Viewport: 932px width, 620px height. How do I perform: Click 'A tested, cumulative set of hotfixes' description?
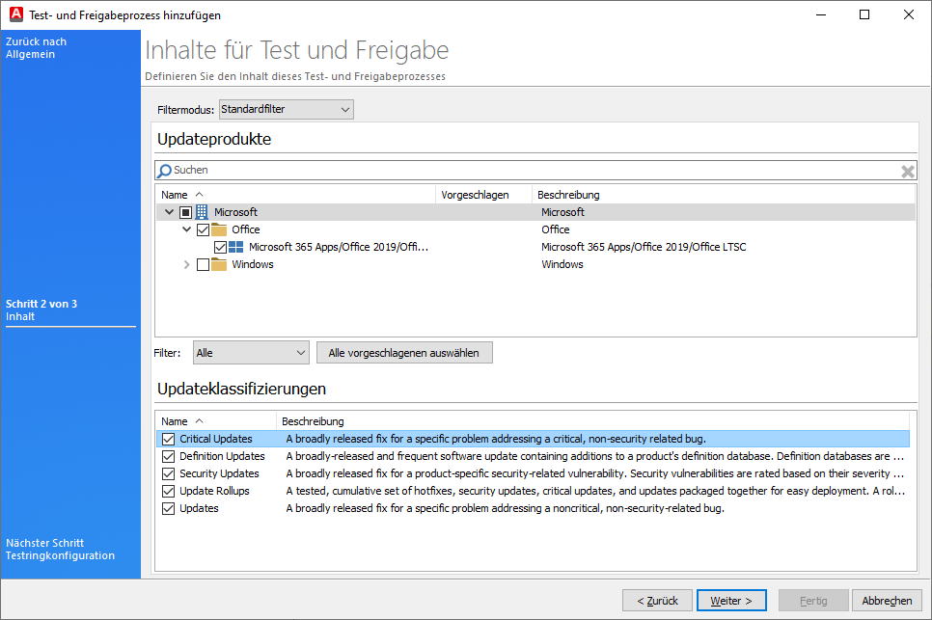pos(595,491)
